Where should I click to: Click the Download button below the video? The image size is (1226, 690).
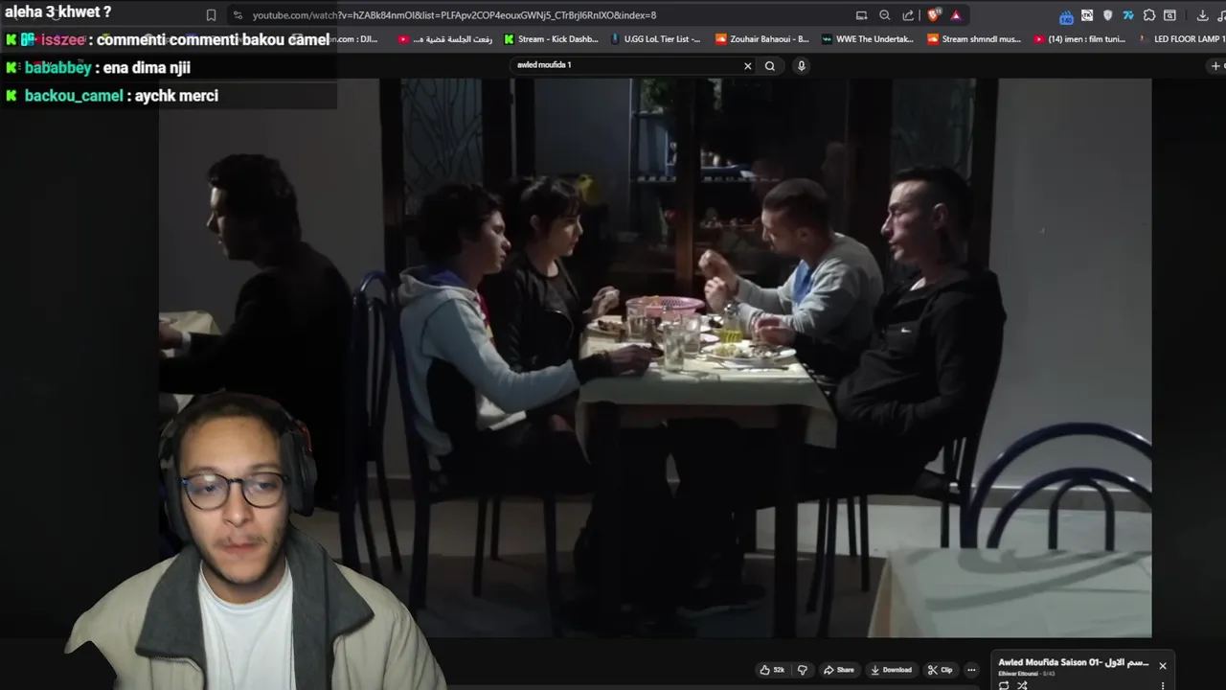(891, 670)
